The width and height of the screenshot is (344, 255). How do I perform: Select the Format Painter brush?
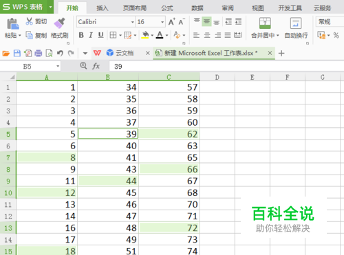pyautogui.click(x=59, y=23)
